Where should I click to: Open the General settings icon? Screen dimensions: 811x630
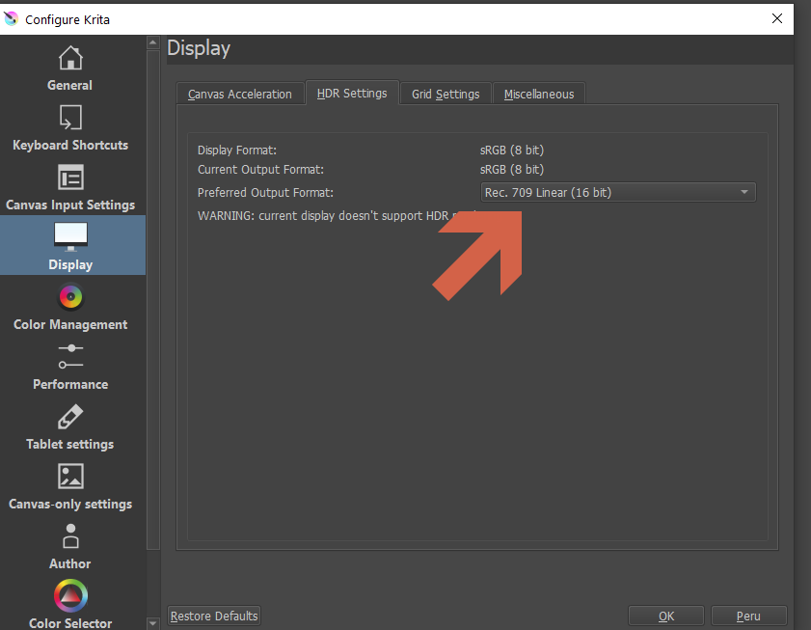pos(70,59)
